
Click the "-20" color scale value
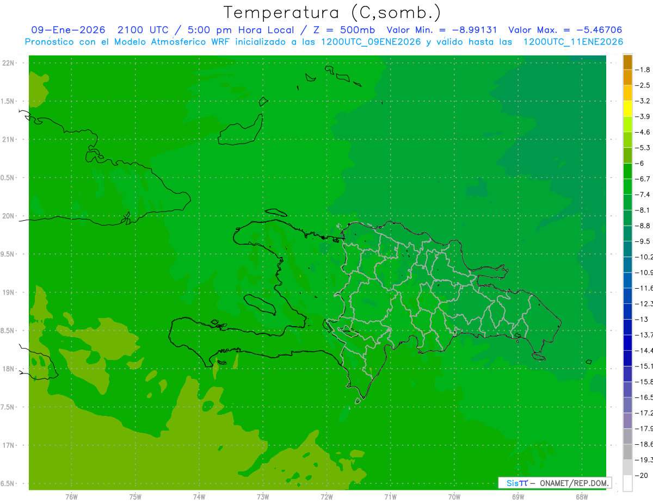tap(642, 476)
